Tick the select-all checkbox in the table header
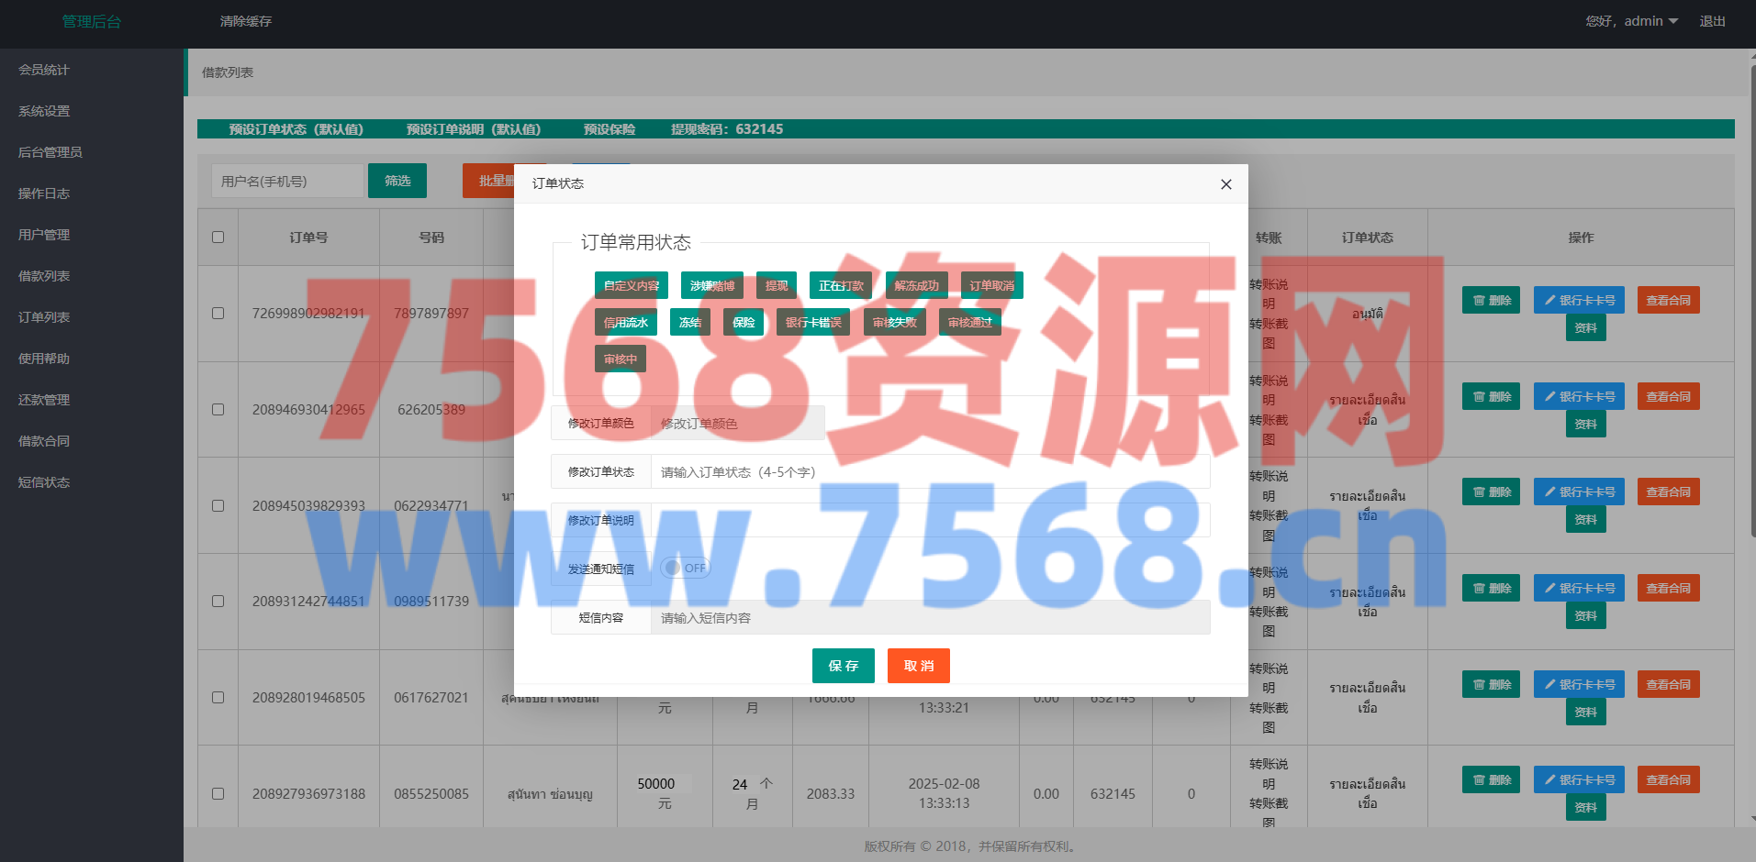Image resolution: width=1756 pixels, height=862 pixels. point(218,238)
